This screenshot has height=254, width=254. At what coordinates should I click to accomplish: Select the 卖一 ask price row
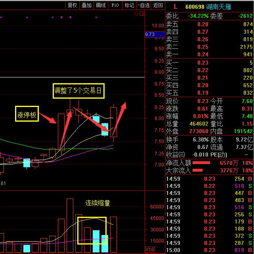pos(209,54)
